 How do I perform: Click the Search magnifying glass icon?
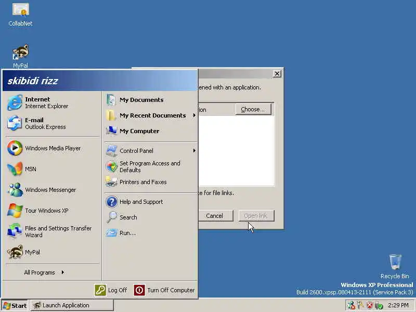pos(112,217)
